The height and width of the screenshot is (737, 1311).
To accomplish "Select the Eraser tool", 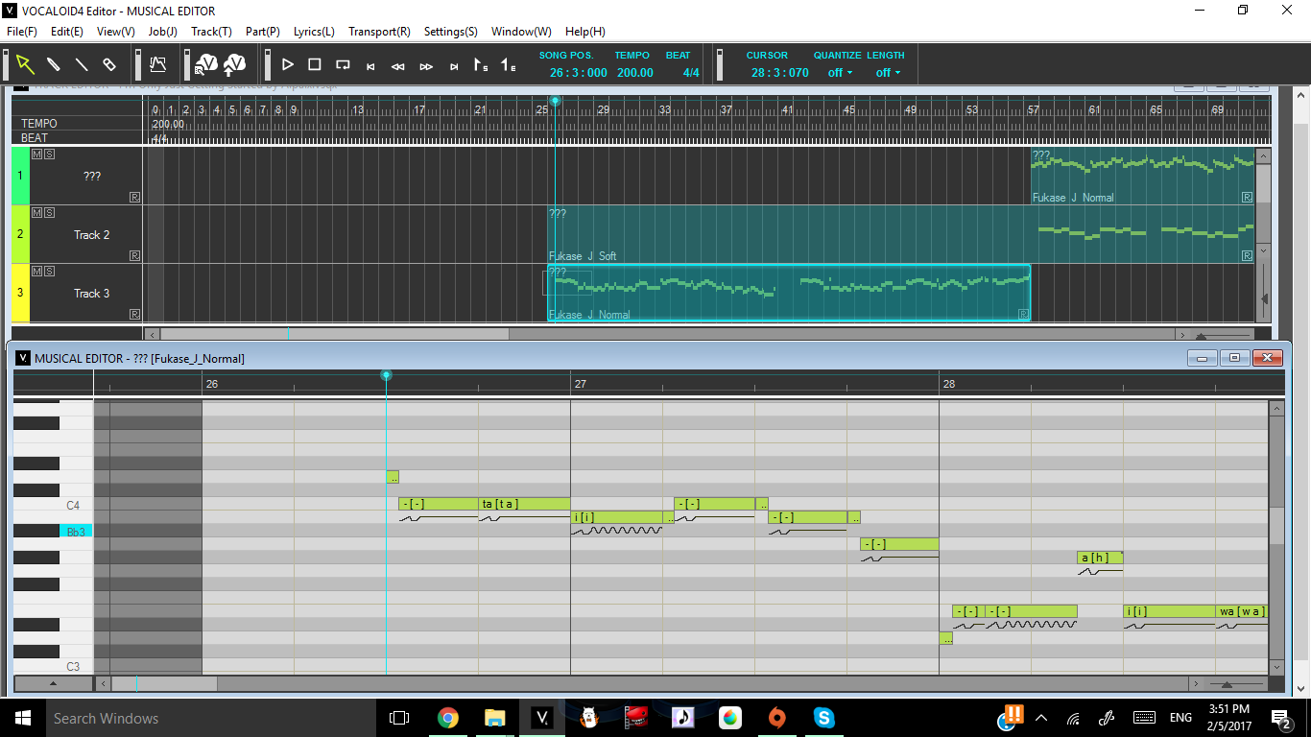I will pyautogui.click(x=109, y=64).
